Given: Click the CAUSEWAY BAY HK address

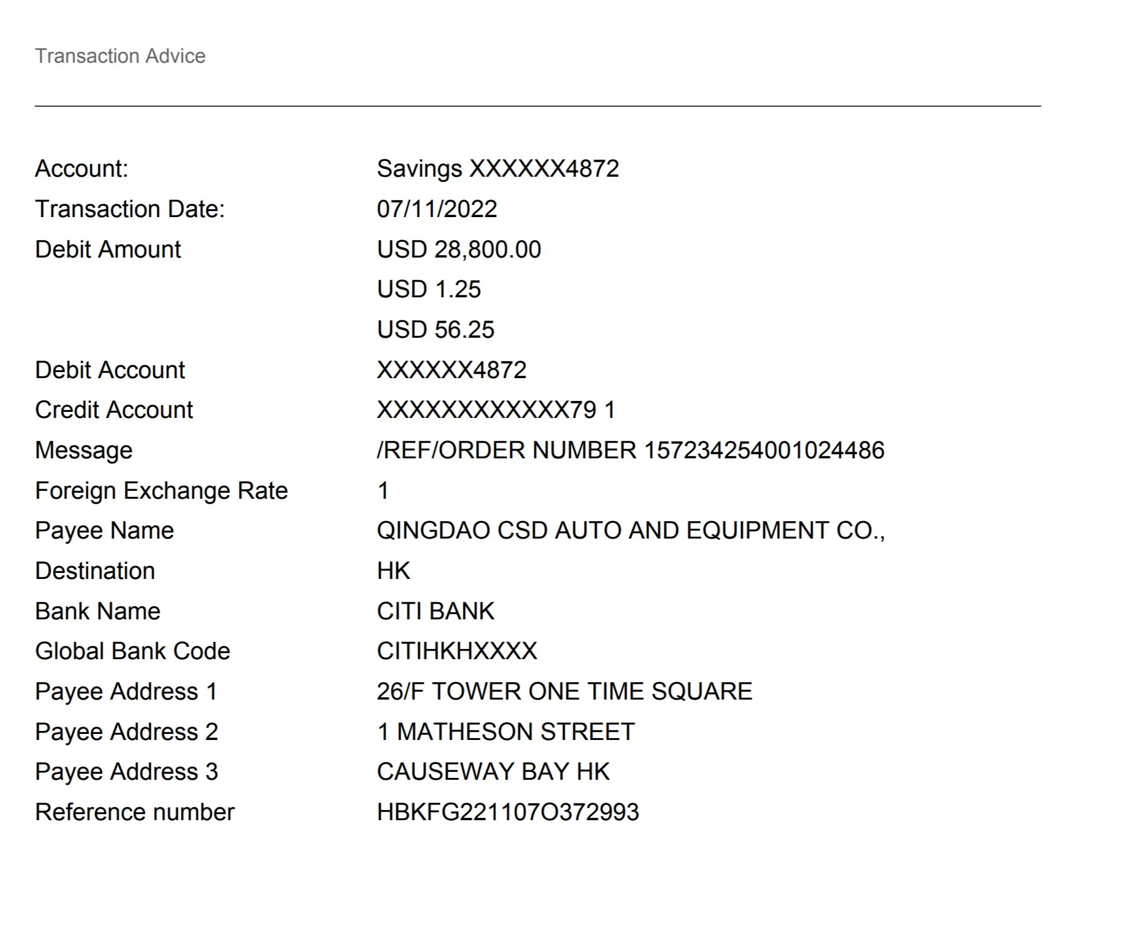Looking at the screenshot, I should [493, 772].
